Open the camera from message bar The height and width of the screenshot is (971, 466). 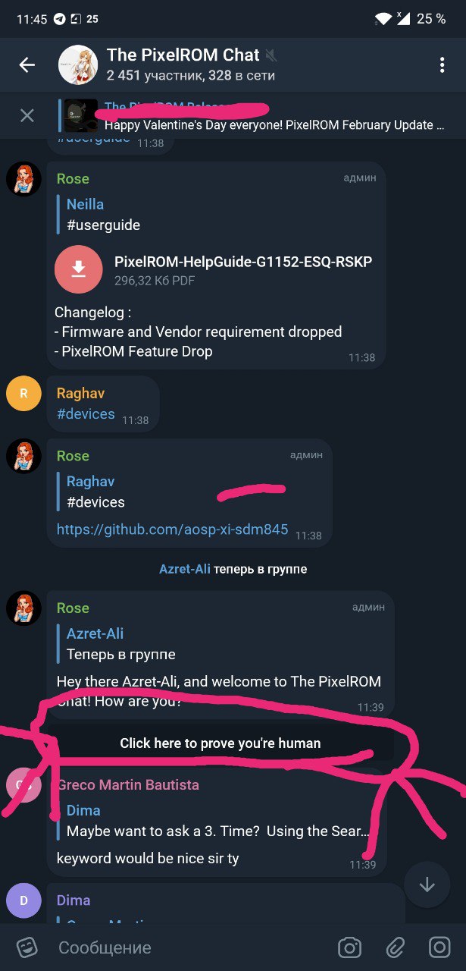coord(349,947)
